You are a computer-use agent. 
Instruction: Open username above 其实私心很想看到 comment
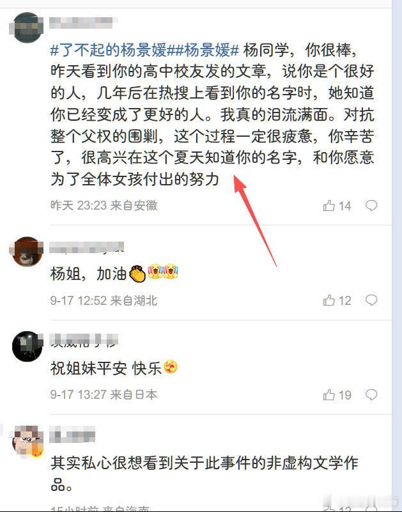(72, 435)
